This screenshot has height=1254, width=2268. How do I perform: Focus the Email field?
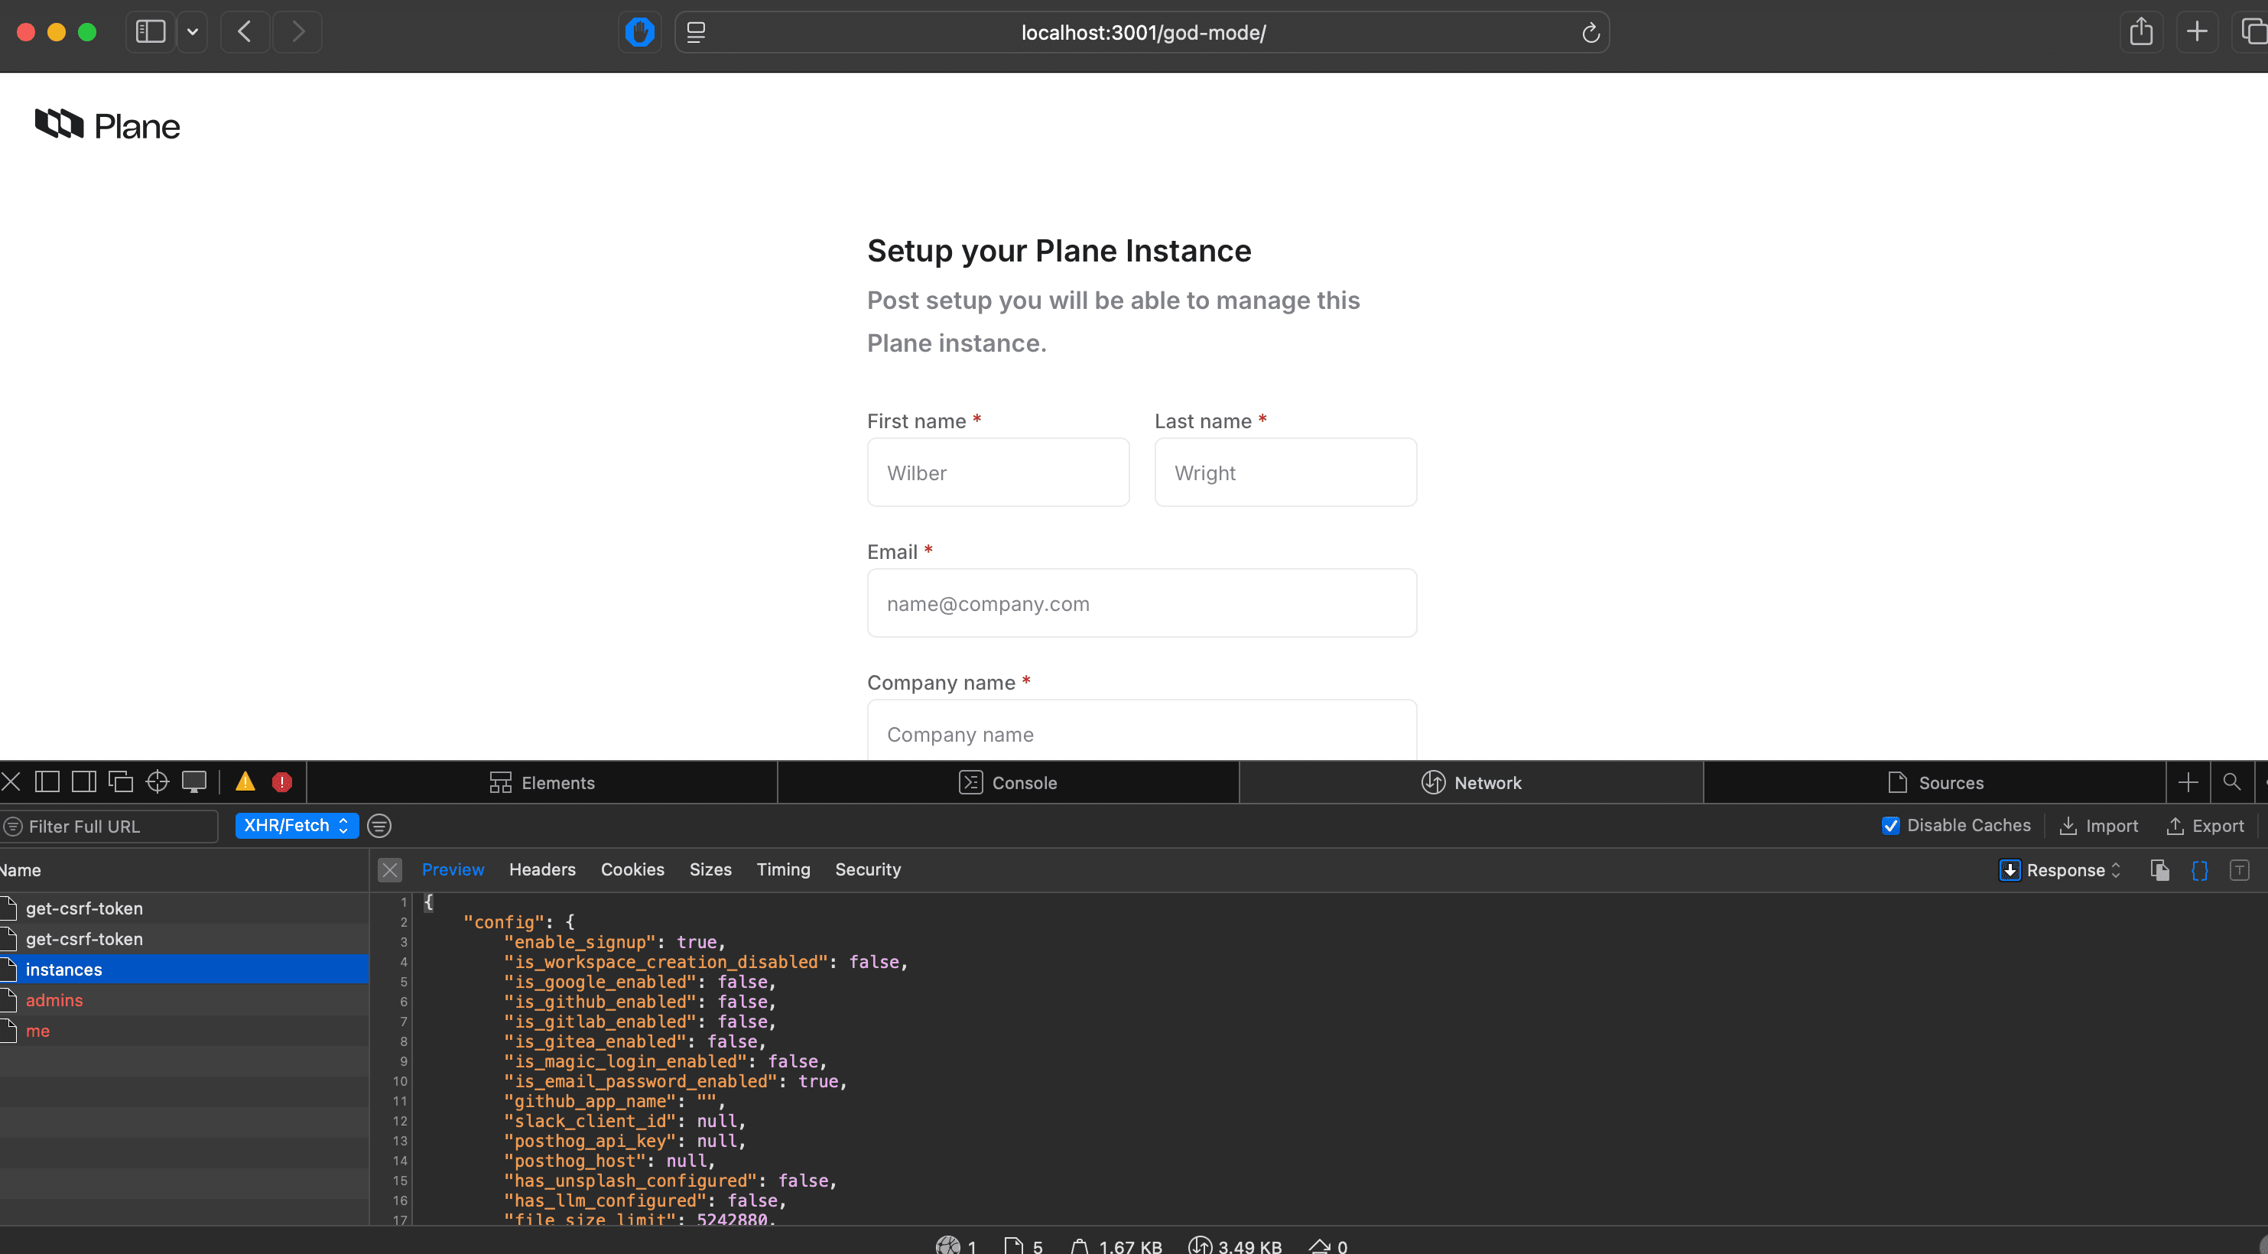tap(1142, 603)
